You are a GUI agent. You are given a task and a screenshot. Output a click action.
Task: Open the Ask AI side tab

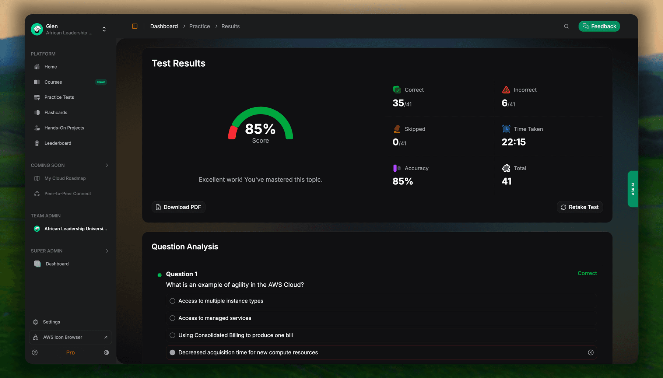click(633, 189)
